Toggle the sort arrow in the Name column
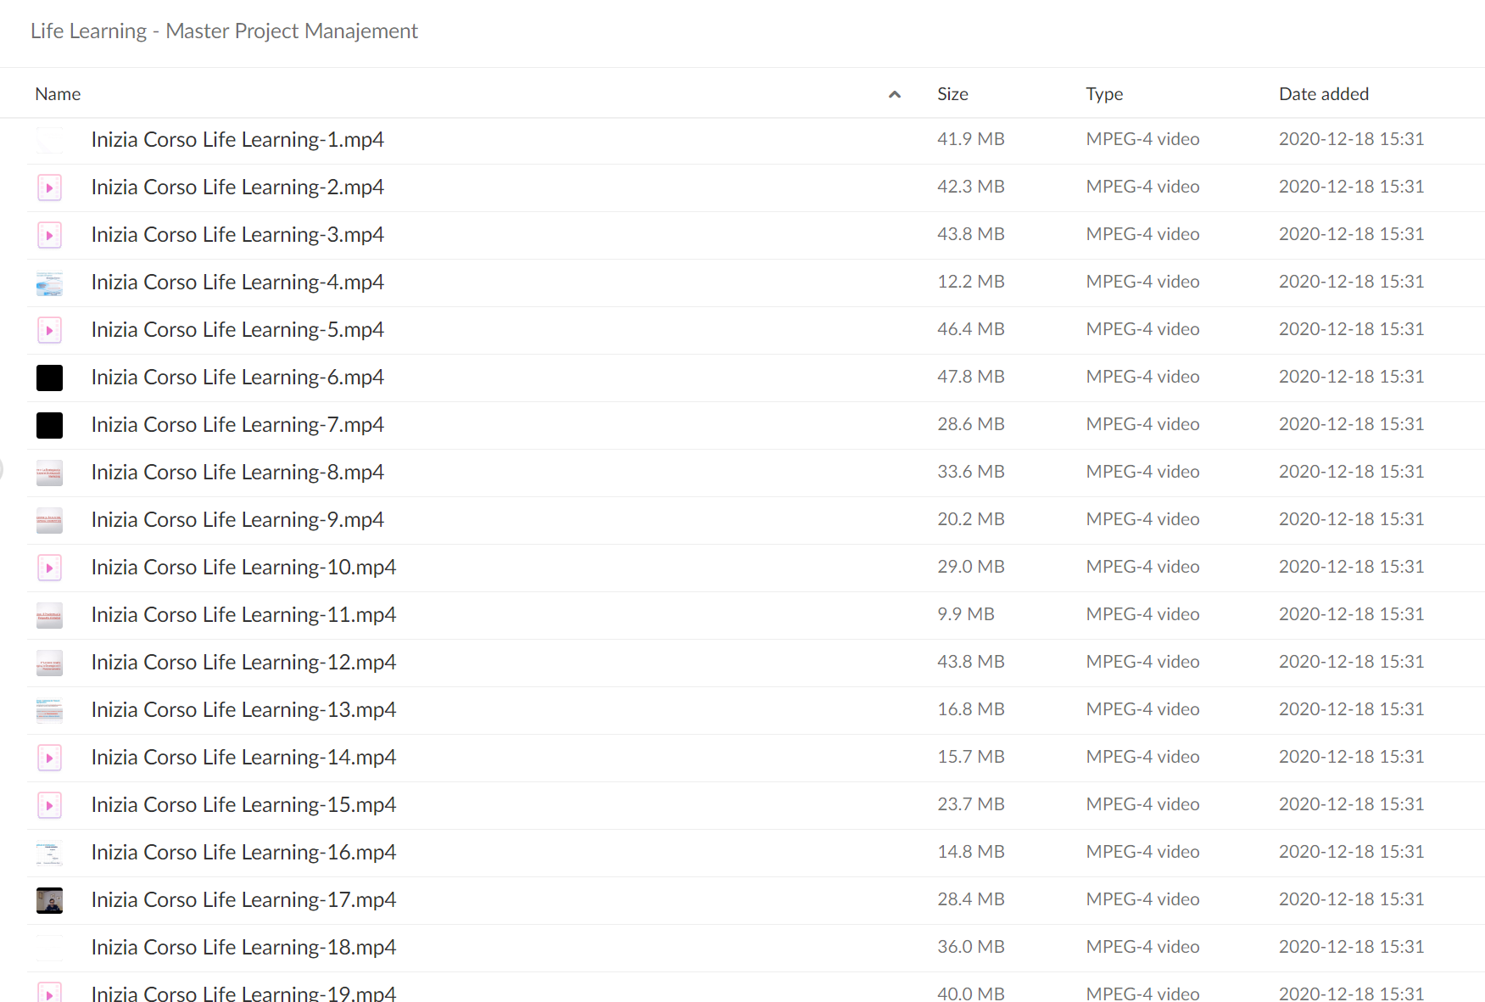Viewport: 1485px width, 1002px height. (894, 94)
